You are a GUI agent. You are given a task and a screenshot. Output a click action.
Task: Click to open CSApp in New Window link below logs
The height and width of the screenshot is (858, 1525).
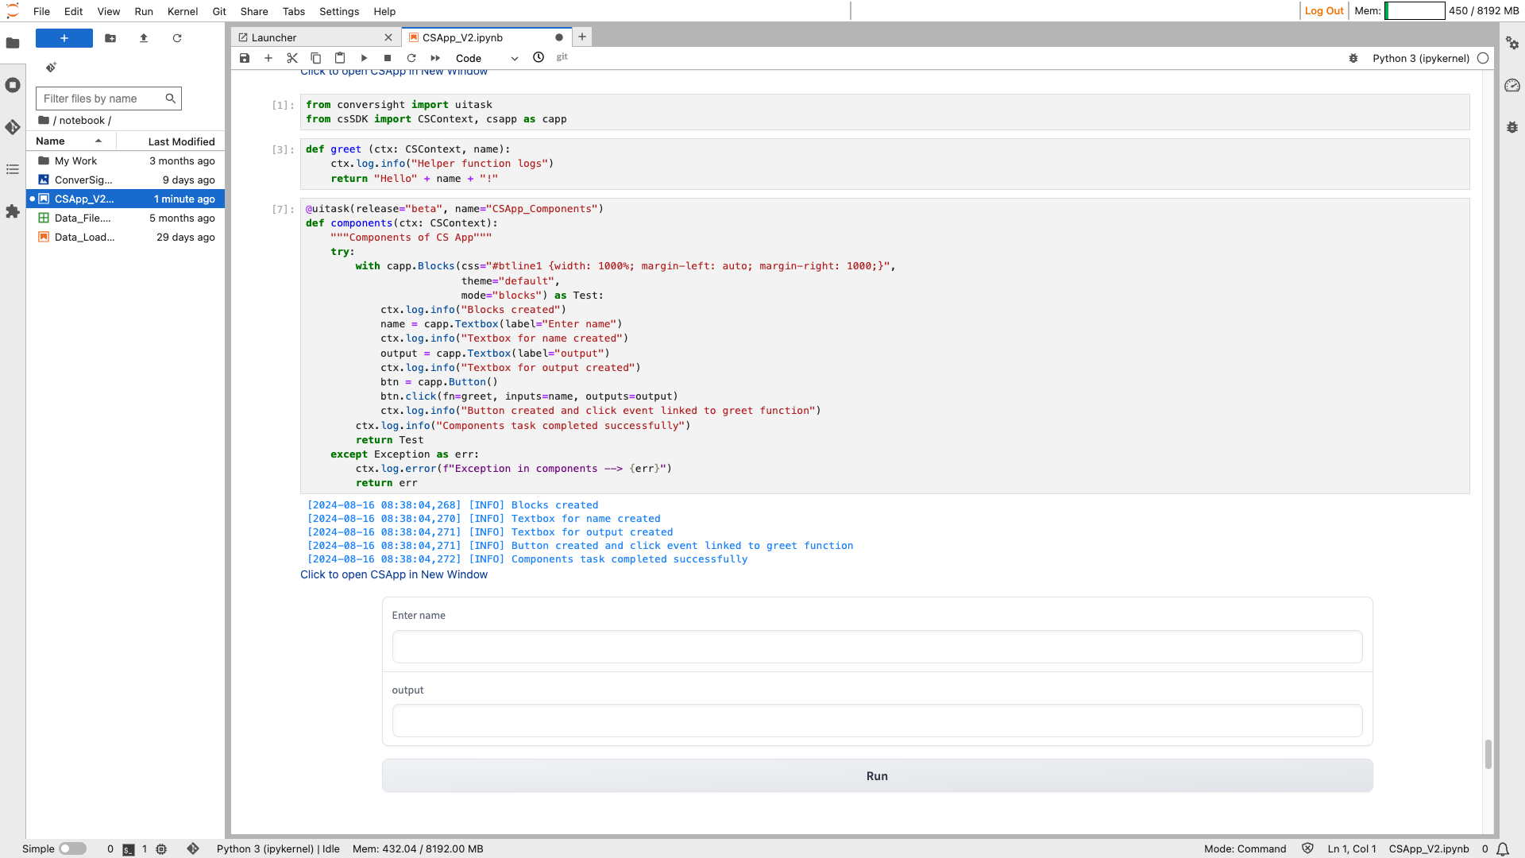[x=393, y=574]
